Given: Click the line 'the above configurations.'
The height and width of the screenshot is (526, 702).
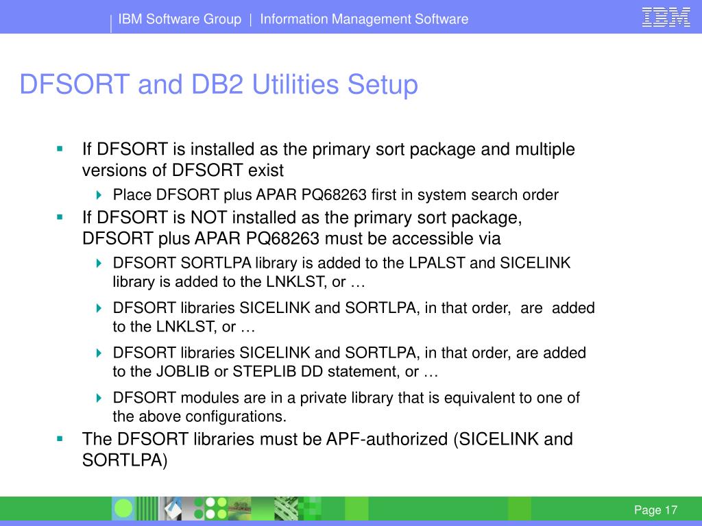Looking at the screenshot, I should click(199, 416).
